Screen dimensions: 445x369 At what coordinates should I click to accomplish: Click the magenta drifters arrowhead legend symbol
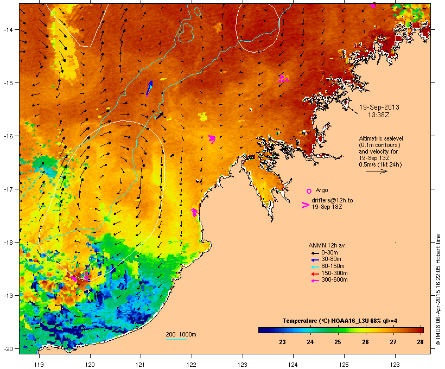306,205
